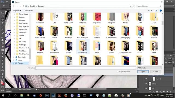175x98 pixels.
Task: Expand the Software folder node
Action: (14, 20)
